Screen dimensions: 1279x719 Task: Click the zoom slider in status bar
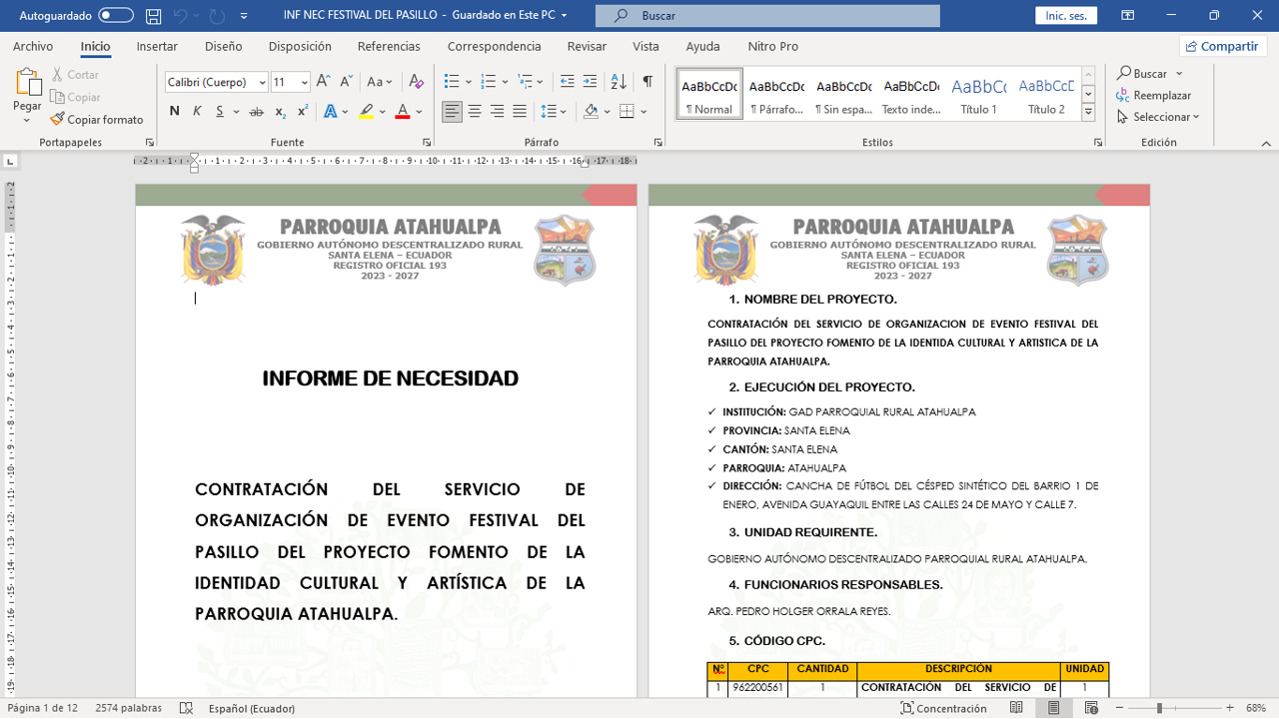click(x=1159, y=708)
